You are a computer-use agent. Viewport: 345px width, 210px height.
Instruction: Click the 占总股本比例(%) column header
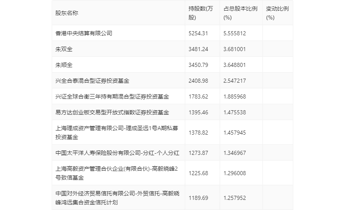(x=241, y=13)
